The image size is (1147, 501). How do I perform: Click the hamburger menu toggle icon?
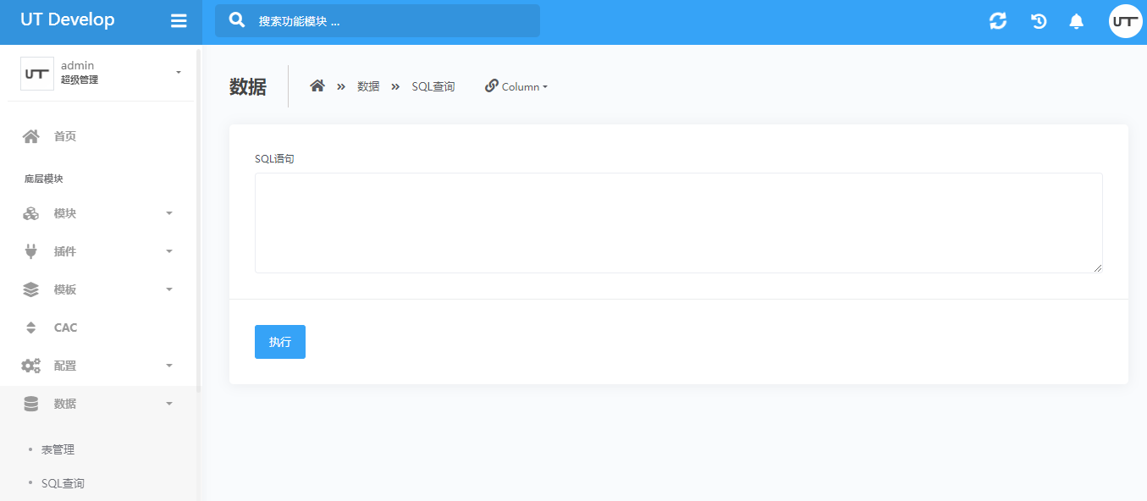(179, 21)
